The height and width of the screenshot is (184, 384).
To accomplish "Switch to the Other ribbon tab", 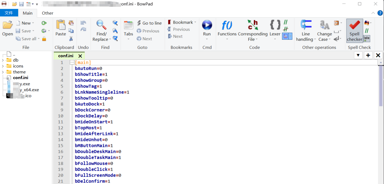I will pyautogui.click(x=48, y=13).
